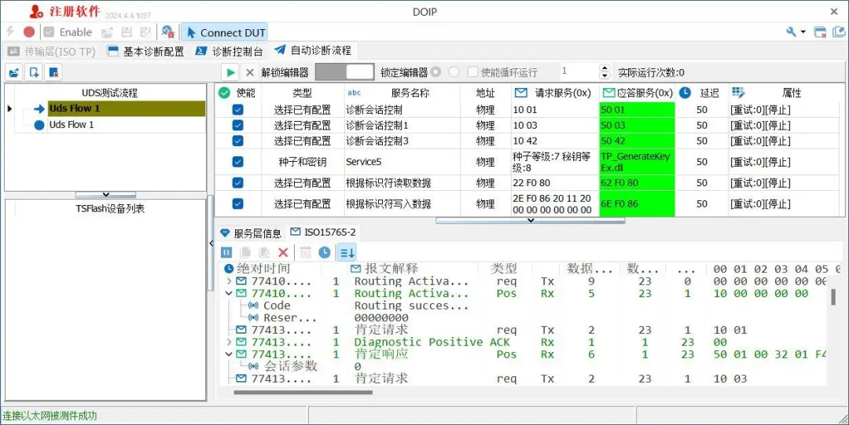Click the red X clear log icon
The height and width of the screenshot is (425, 849).
pos(283,252)
